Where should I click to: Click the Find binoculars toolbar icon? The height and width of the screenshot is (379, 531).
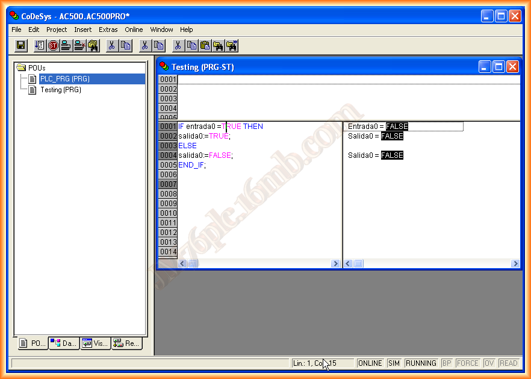click(x=219, y=45)
